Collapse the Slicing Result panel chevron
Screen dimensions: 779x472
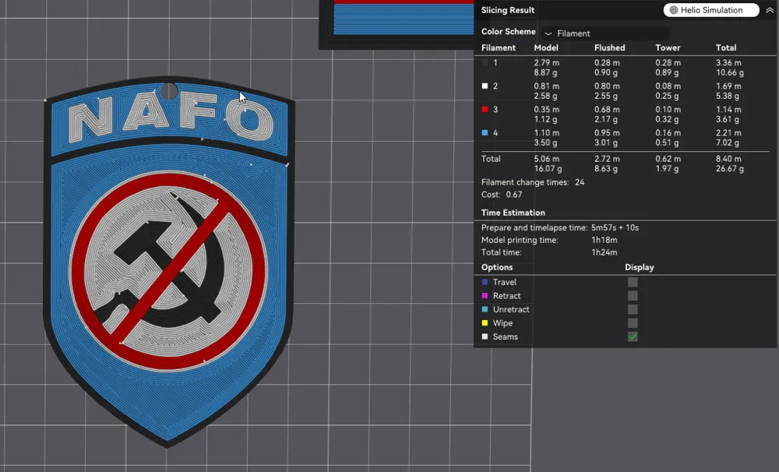tap(770, 10)
